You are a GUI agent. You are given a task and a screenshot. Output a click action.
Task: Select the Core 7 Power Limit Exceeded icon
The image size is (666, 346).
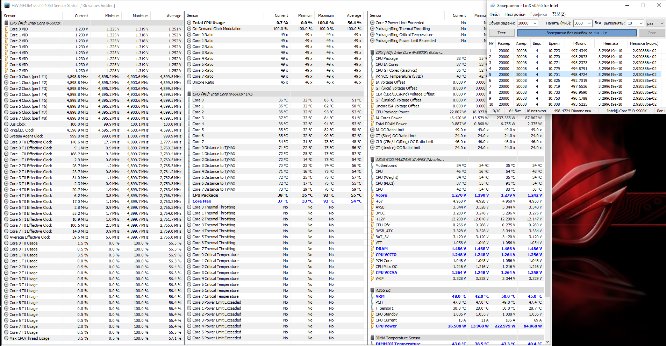pos(372,23)
